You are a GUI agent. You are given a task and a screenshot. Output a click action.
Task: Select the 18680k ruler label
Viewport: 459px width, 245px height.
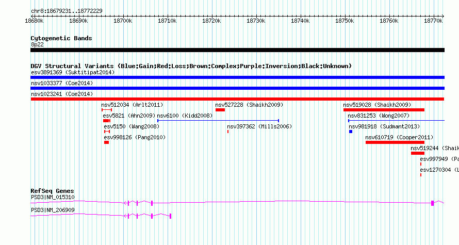34,21
